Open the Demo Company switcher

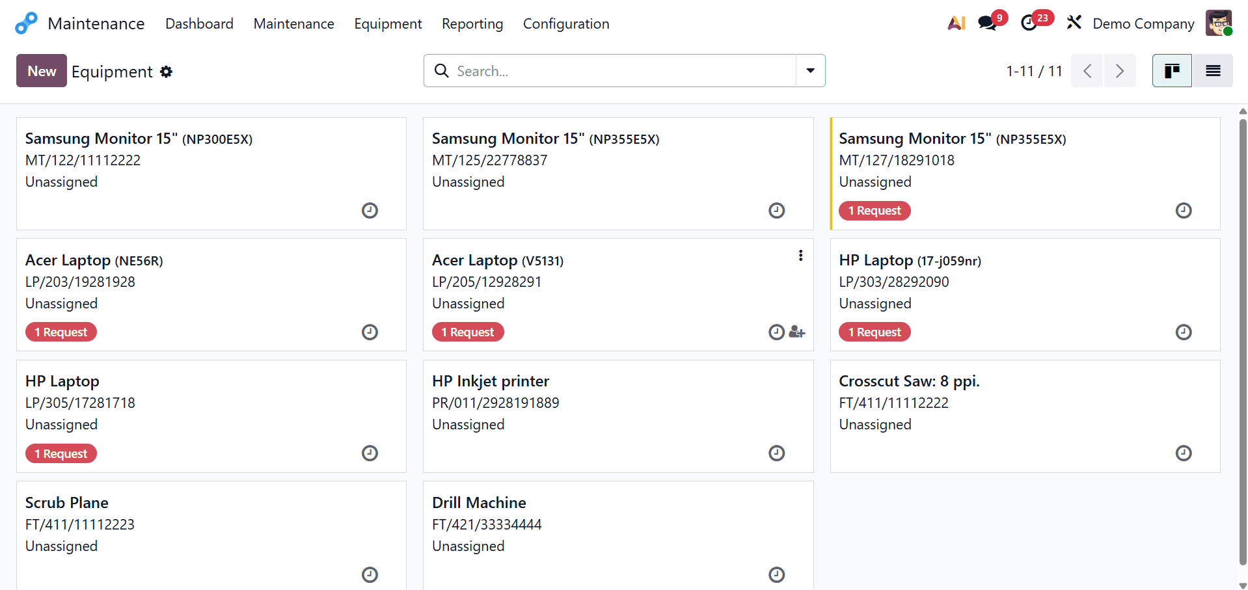[x=1143, y=23]
